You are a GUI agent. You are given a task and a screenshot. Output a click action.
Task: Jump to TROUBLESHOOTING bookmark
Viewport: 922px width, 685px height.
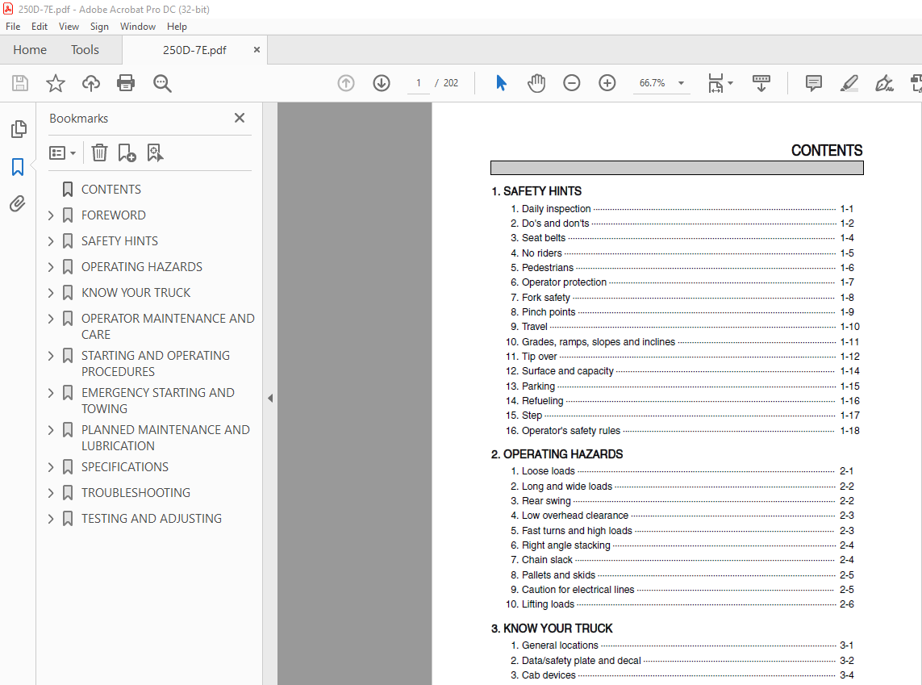136,493
